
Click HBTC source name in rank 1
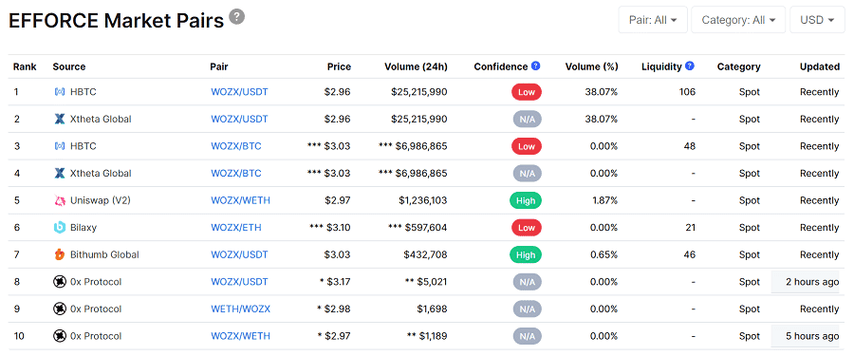coord(84,92)
